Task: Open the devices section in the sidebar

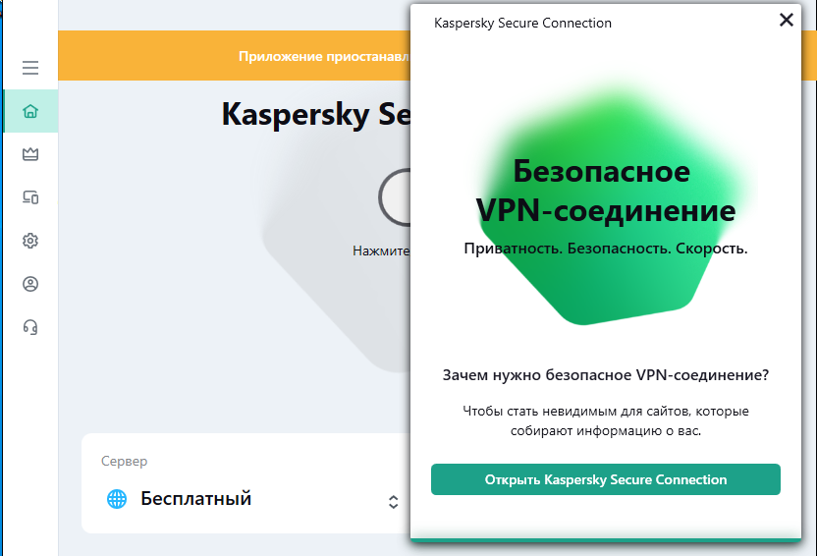Action: click(x=30, y=197)
